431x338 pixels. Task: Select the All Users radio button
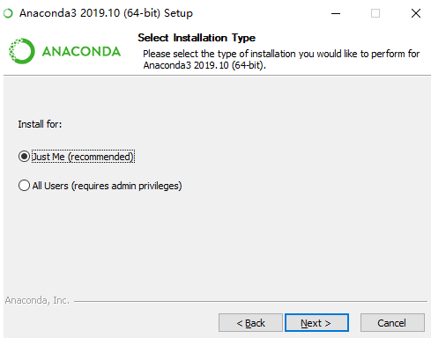[x=24, y=186]
